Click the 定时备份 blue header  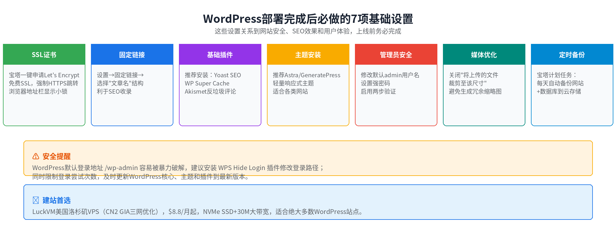click(572, 54)
